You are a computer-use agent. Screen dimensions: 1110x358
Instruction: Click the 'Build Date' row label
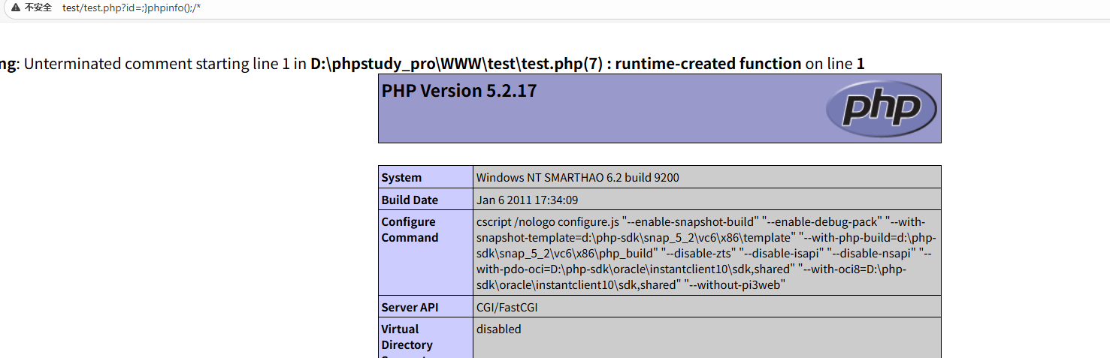(x=410, y=200)
